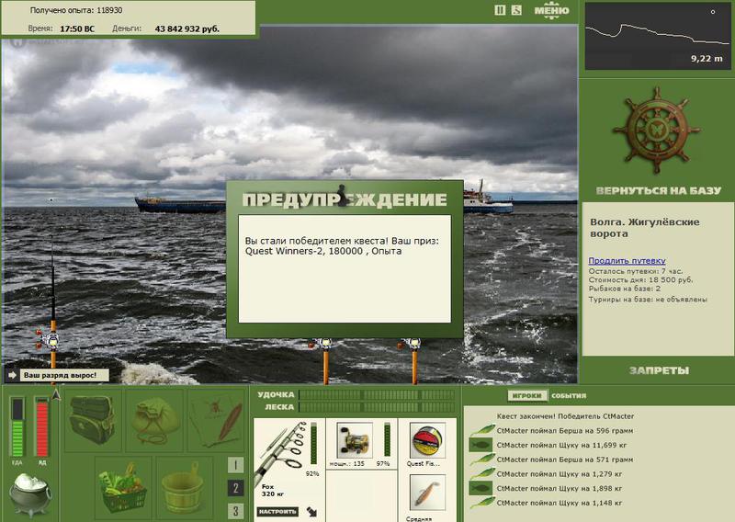The width and height of the screenshot is (735, 522).
Task: Click the cooking pot icon
Action: 30,494
